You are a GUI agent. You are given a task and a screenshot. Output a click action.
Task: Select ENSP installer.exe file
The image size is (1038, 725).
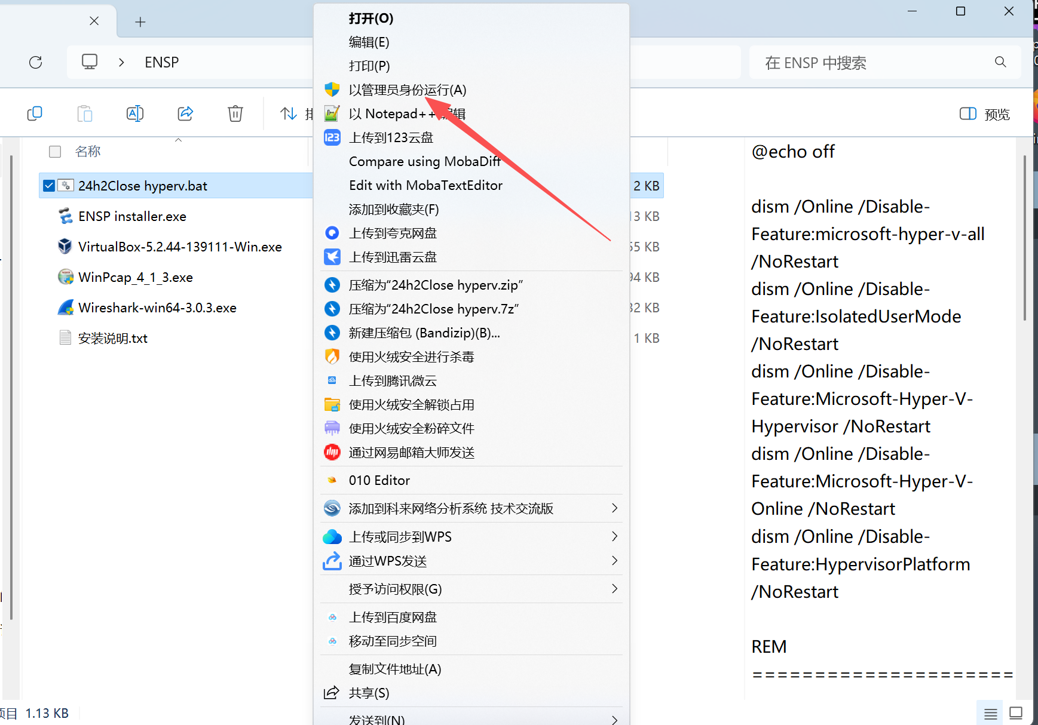coord(132,216)
